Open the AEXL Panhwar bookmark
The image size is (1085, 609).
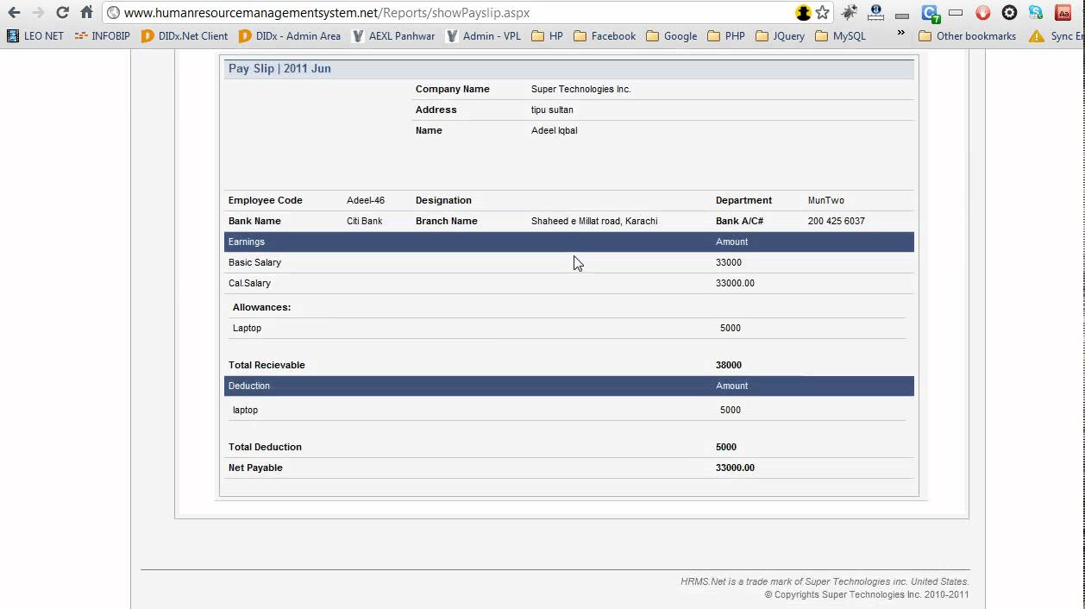point(393,36)
